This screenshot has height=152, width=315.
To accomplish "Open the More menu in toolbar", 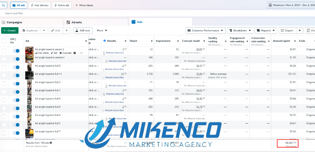I will (102, 30).
